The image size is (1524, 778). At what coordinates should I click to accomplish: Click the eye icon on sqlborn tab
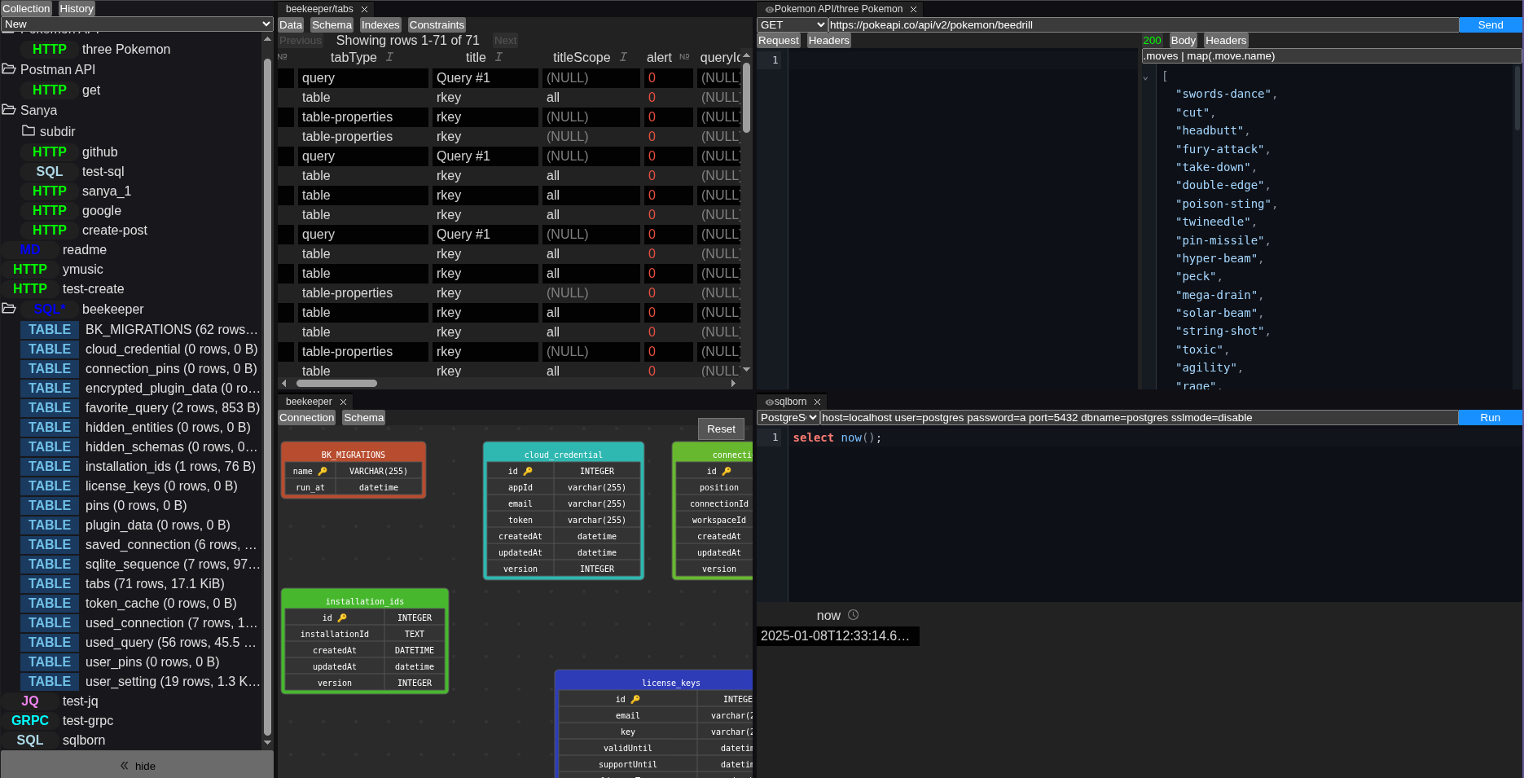(769, 402)
